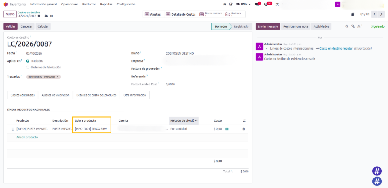The height and width of the screenshot is (188, 388).
Task: Edit the Factor Landed Cost value 0,0000
Action: [170, 84]
